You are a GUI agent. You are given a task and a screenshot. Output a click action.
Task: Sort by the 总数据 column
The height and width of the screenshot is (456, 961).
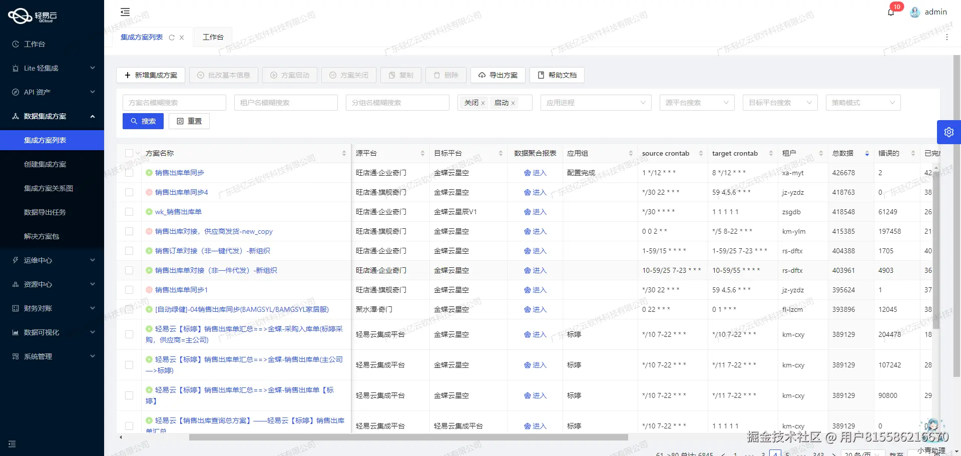click(x=867, y=153)
